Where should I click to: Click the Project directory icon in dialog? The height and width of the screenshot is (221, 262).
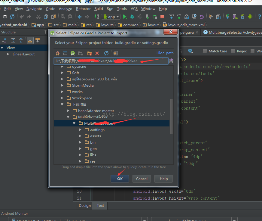(x=73, y=53)
